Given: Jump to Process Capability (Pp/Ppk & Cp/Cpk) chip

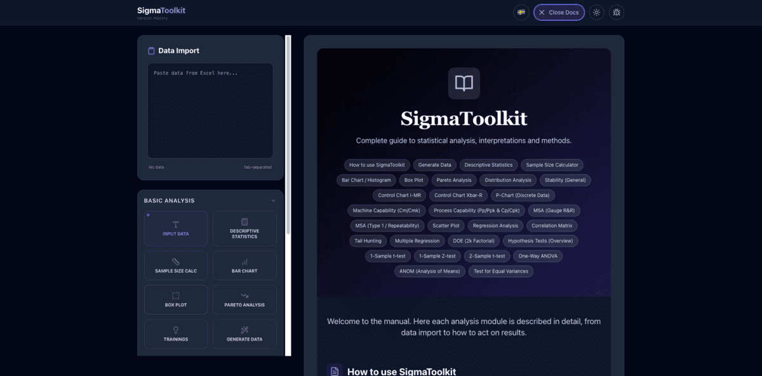Looking at the screenshot, I should (477, 211).
